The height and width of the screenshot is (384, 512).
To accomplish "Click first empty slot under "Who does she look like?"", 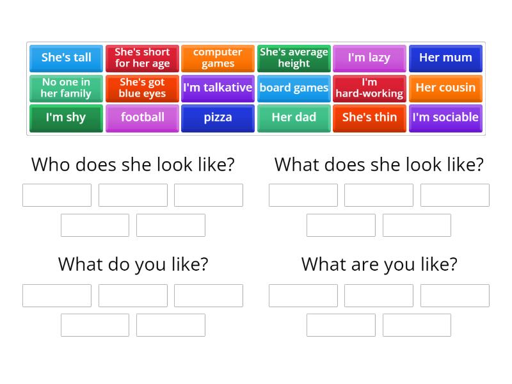I will click(56, 195).
